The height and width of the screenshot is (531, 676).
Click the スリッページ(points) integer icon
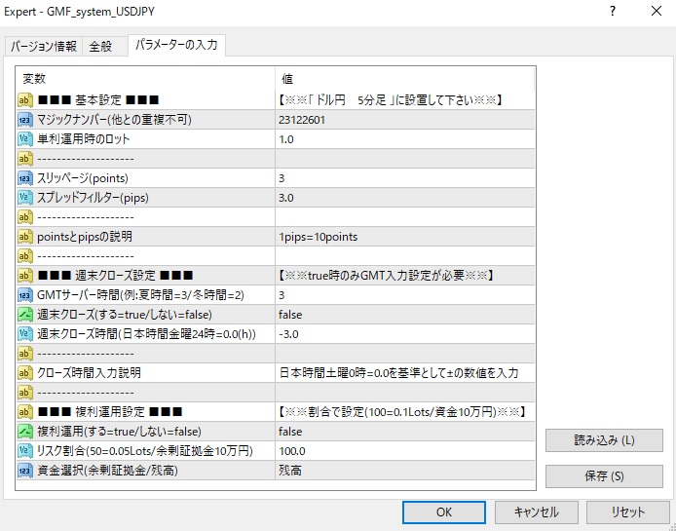pos(26,178)
